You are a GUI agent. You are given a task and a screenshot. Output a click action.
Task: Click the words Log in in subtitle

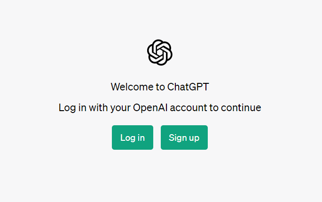(x=72, y=108)
